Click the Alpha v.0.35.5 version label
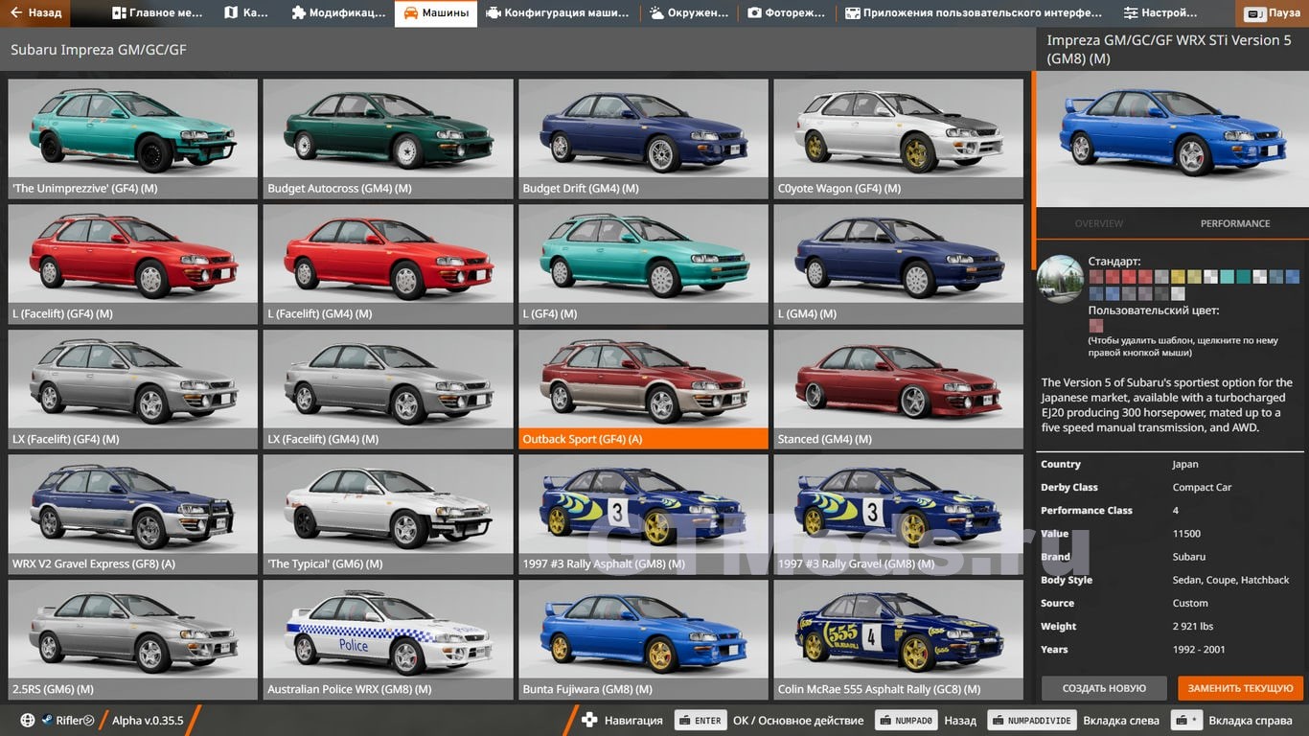 pyautogui.click(x=148, y=721)
